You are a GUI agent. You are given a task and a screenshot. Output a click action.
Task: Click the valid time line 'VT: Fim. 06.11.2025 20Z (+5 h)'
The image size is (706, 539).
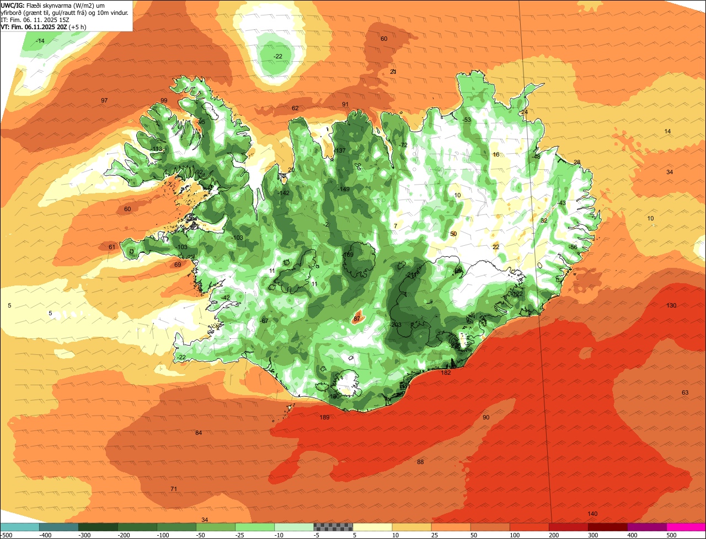pos(44,26)
